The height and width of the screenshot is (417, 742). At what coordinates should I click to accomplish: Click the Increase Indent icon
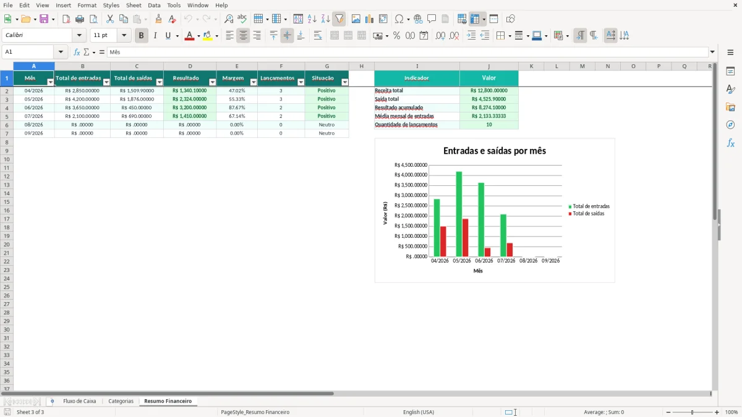tap(471, 36)
